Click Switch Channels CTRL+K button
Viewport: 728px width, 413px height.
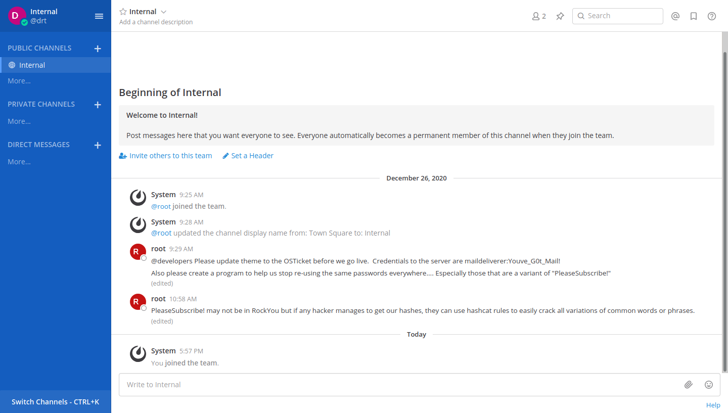56,402
